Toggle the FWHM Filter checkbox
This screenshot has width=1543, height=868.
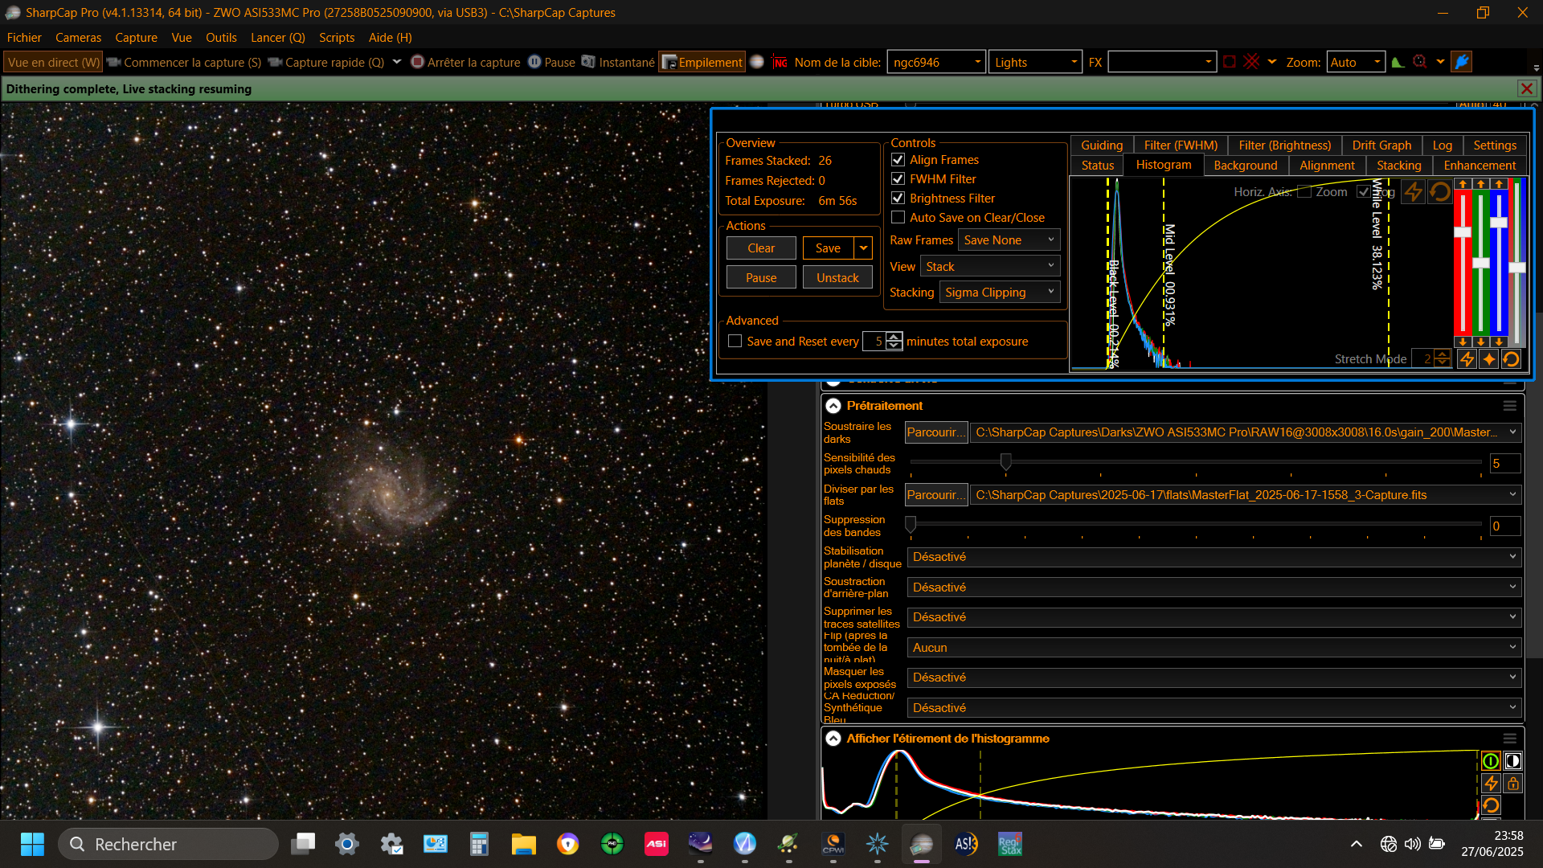[898, 179]
